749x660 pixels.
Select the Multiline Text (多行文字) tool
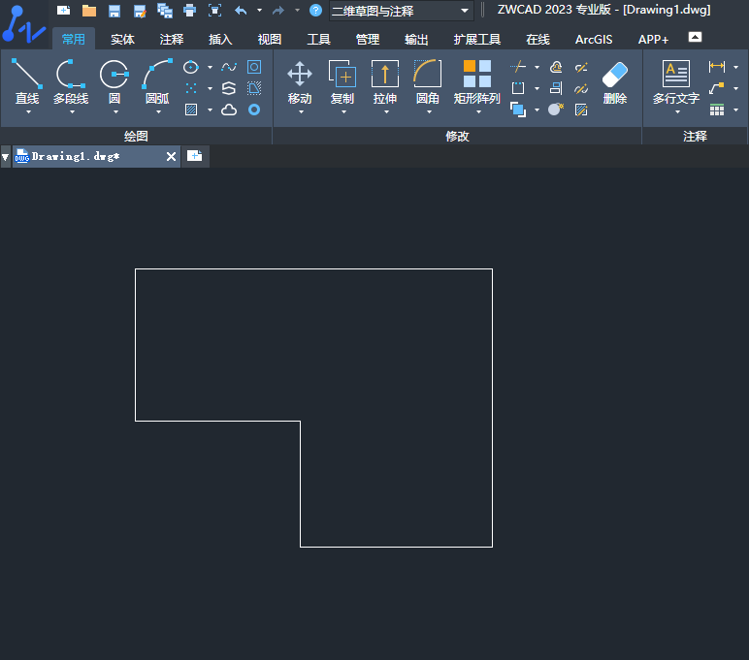click(676, 81)
